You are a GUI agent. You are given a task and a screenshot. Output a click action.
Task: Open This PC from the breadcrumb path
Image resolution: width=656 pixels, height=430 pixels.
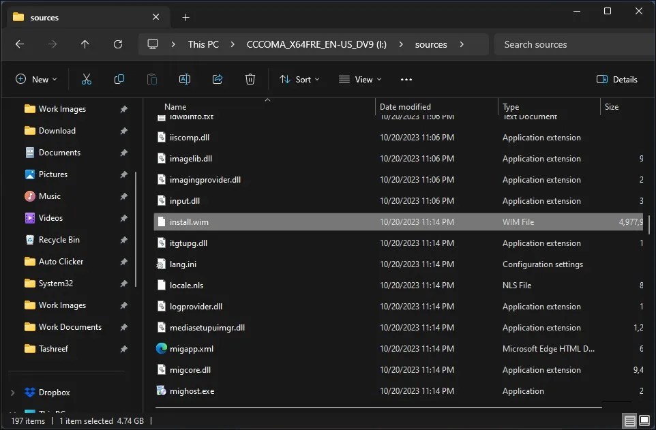[x=203, y=44]
